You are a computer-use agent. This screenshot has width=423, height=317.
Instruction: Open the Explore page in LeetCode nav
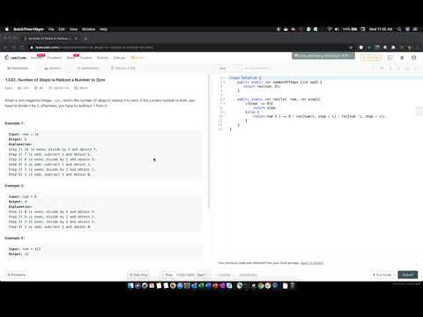point(36,57)
